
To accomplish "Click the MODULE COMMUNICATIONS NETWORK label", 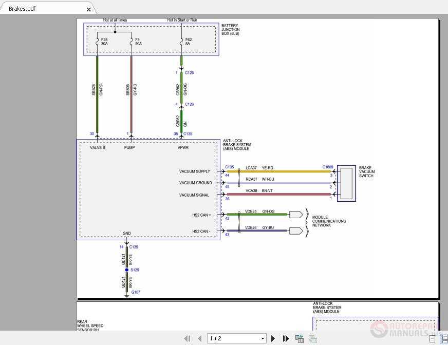I will [x=329, y=221].
